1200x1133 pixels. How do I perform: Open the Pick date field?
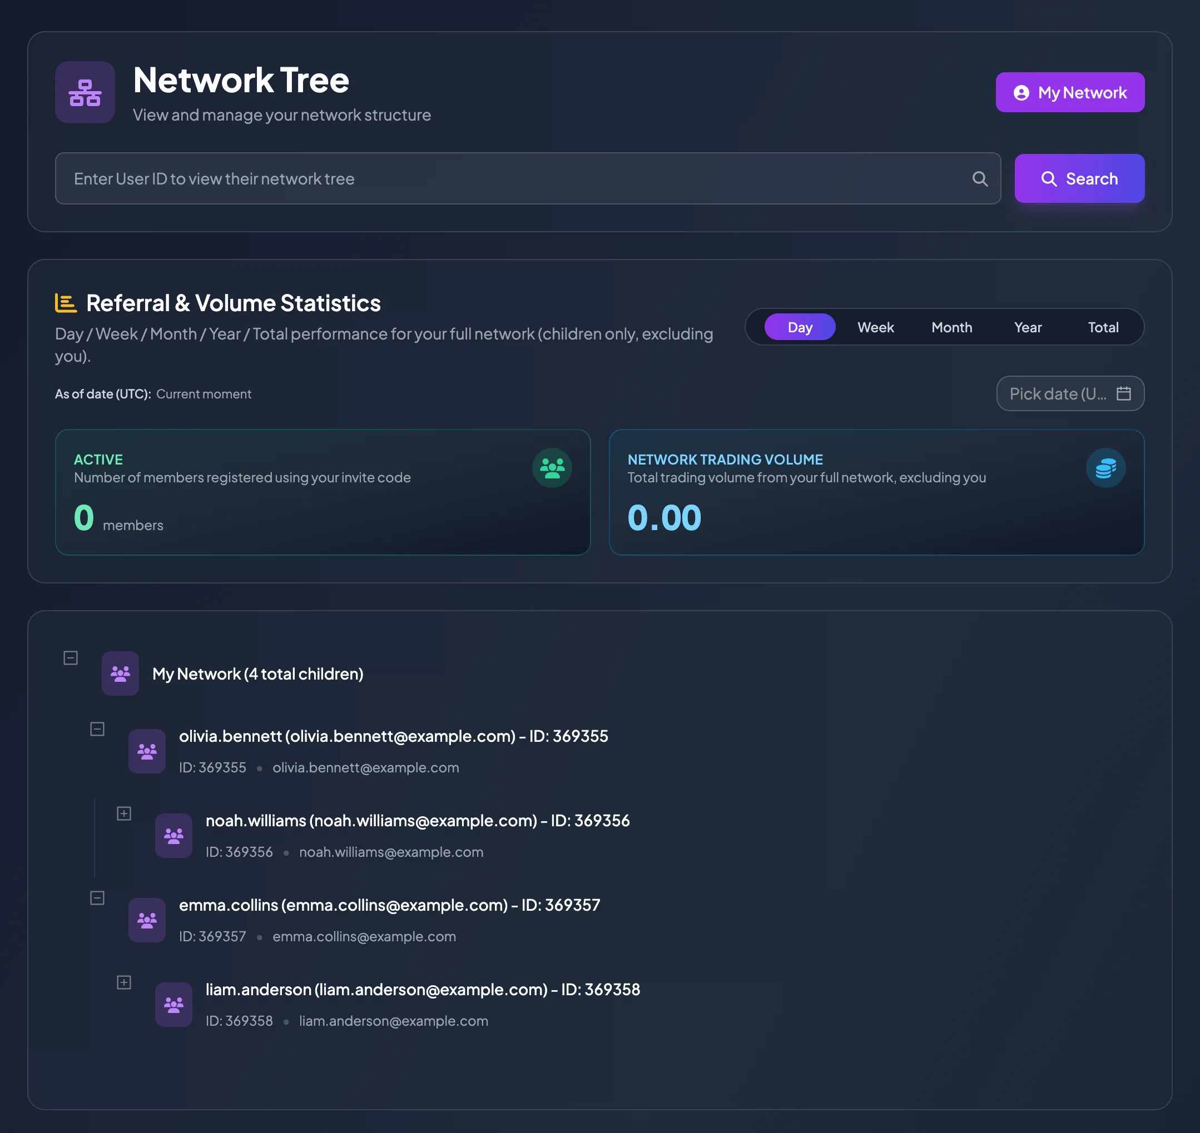(1069, 394)
